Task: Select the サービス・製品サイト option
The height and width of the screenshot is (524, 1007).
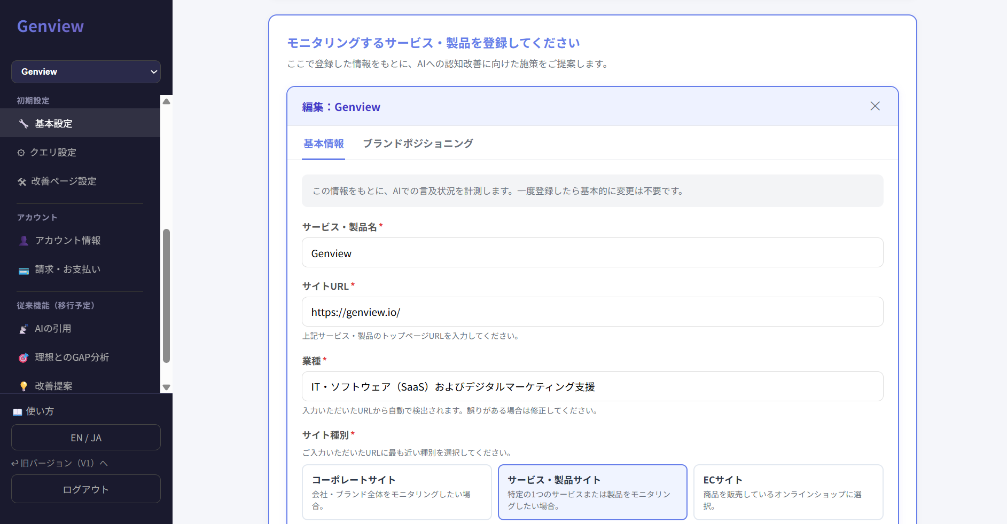Action: point(592,492)
